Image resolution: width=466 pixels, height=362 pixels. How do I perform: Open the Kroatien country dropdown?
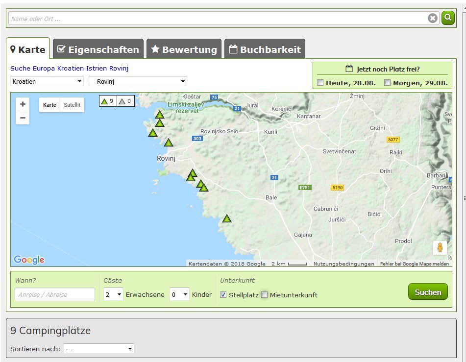coord(47,81)
